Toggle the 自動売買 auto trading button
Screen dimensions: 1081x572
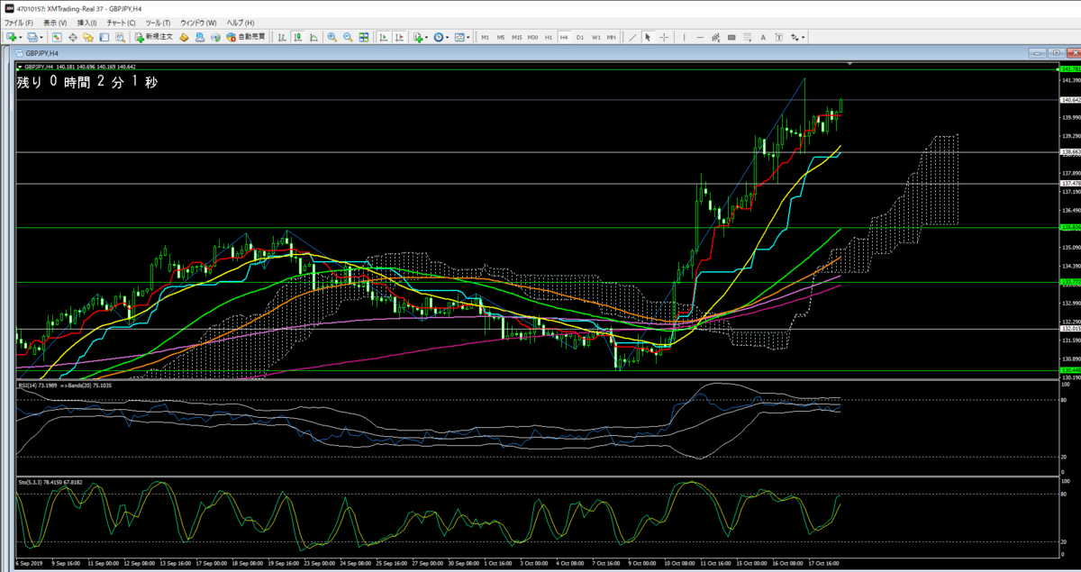(246, 37)
